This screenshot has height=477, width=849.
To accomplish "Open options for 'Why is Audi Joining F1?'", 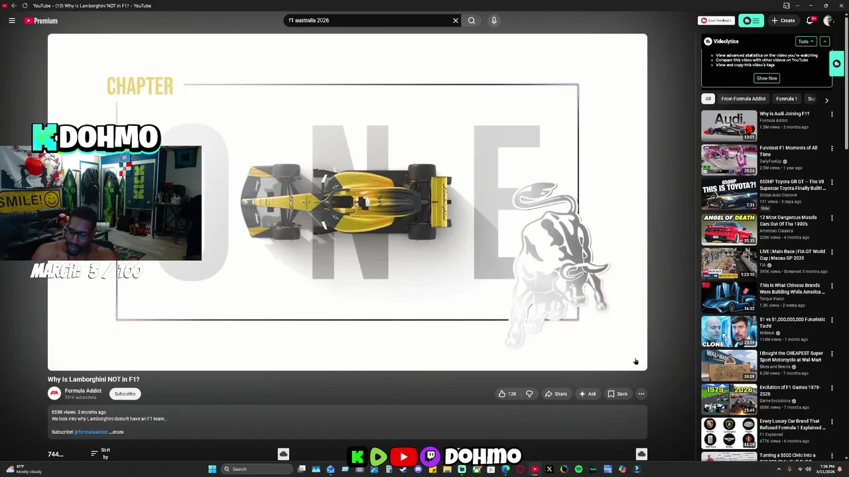I will [x=832, y=115].
